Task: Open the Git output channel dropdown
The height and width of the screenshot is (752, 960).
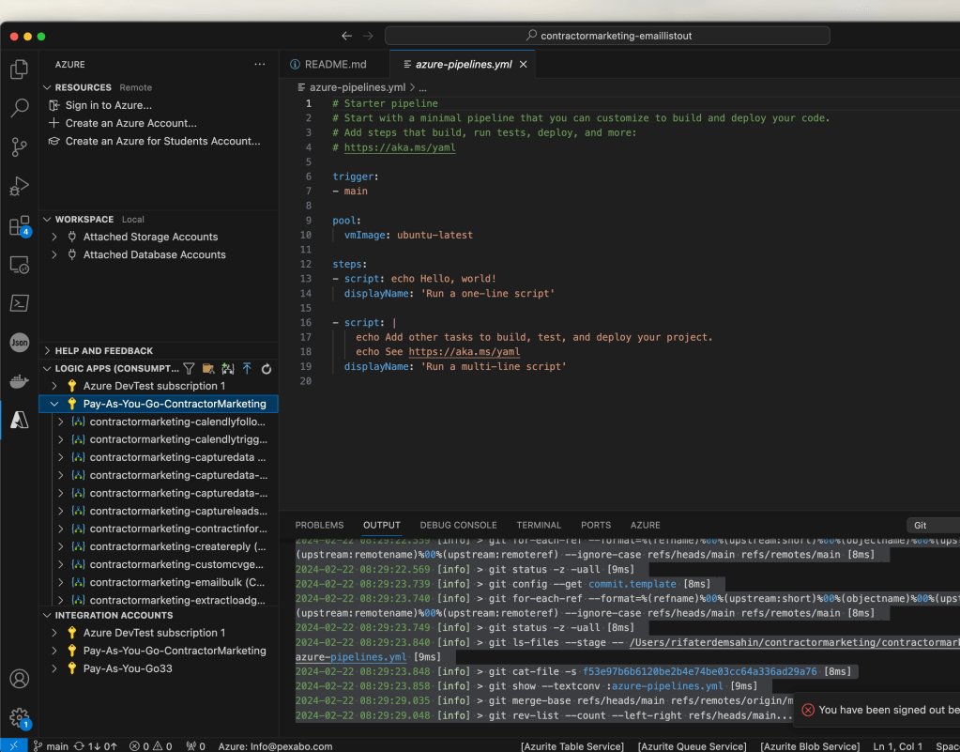Action: (x=934, y=526)
